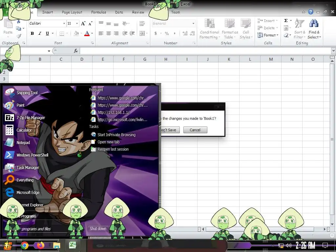Apply Percent Style format
This screenshot has height=252, width=336.
click(x=167, y=33)
